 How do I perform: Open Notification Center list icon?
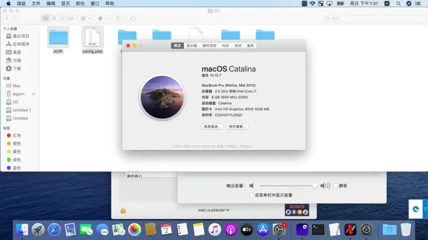pyautogui.click(x=418, y=3)
